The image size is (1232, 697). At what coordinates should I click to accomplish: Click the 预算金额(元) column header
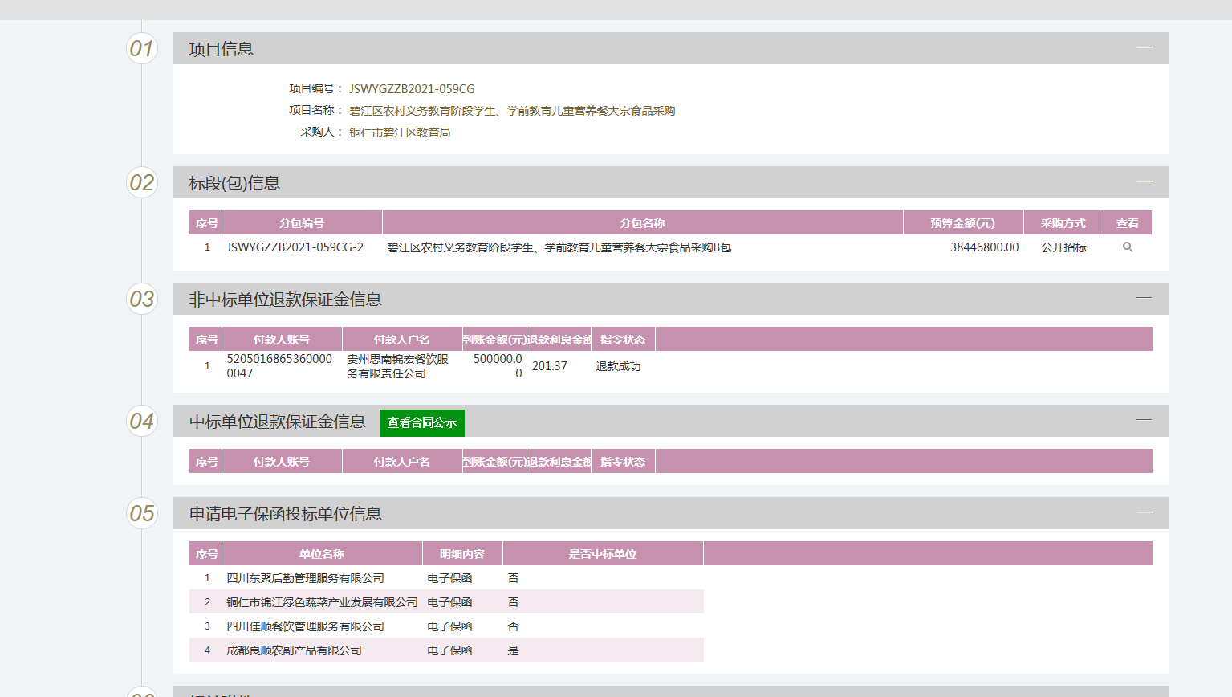pyautogui.click(x=963, y=223)
